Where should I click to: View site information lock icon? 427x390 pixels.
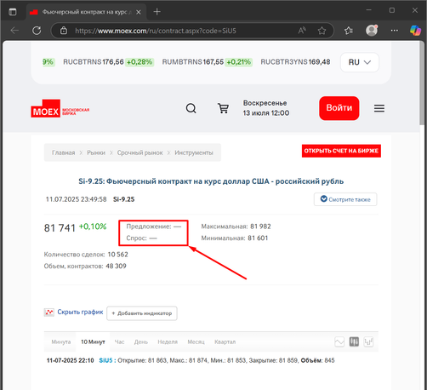coord(64,31)
